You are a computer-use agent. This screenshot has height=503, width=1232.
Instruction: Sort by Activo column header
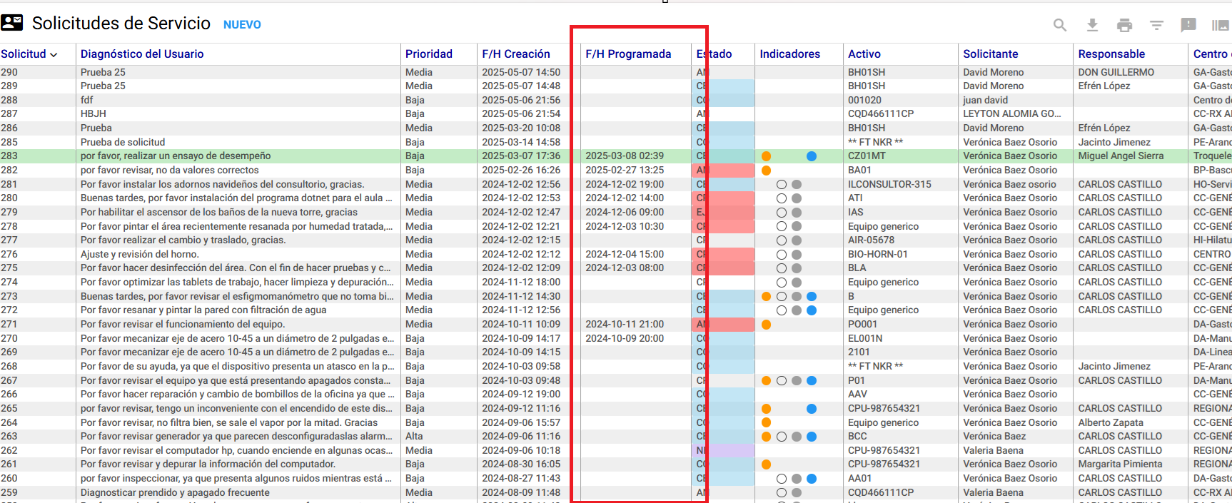tap(864, 54)
